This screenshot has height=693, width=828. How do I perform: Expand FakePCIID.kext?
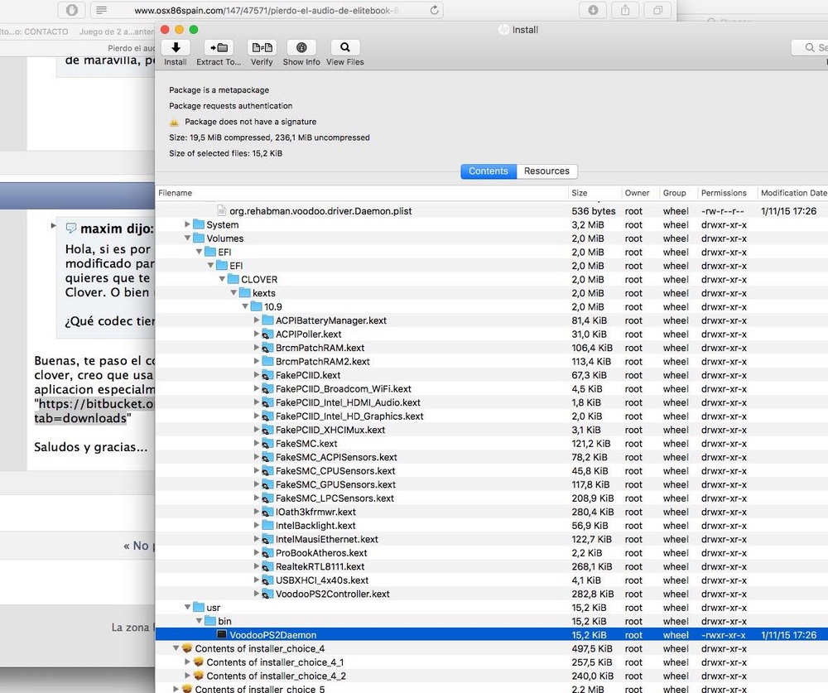256,375
